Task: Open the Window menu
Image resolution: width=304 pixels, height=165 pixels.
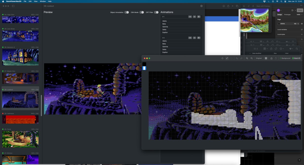Action: (x=43, y=1)
